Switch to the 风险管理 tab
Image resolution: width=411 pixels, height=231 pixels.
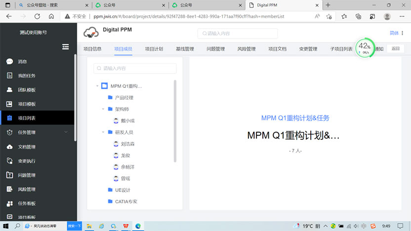pos(247,49)
